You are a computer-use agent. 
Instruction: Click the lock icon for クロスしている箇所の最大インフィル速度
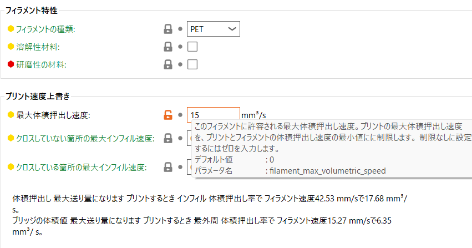click(x=168, y=167)
